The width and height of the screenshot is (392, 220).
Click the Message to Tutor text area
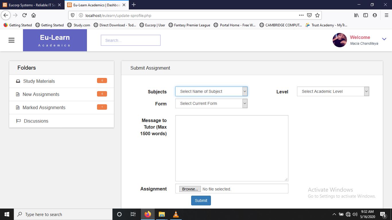[x=232, y=148]
